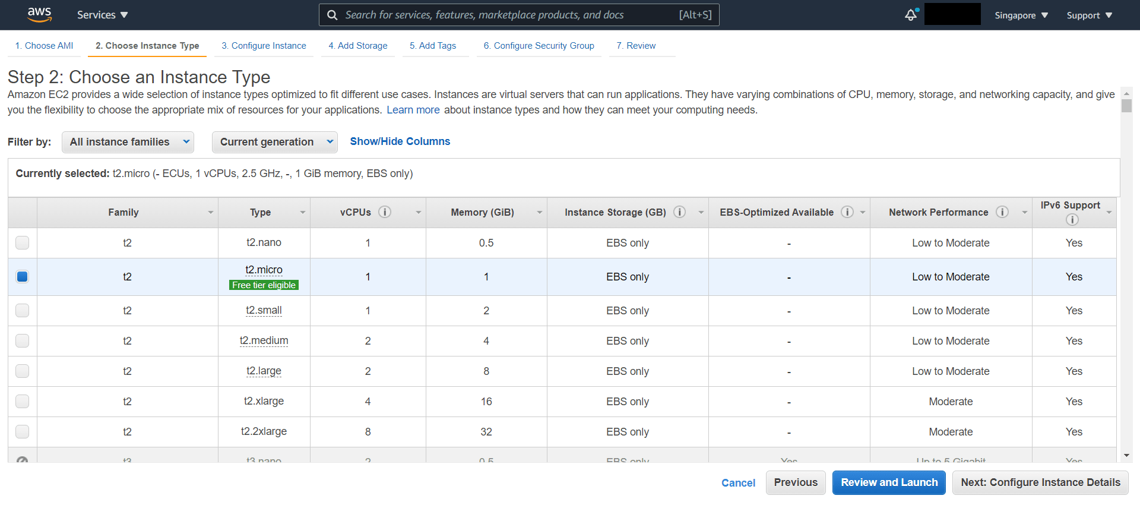Image resolution: width=1140 pixels, height=508 pixels.
Task: Open the Memory (GiB) column sort arrow
Action: click(x=539, y=212)
